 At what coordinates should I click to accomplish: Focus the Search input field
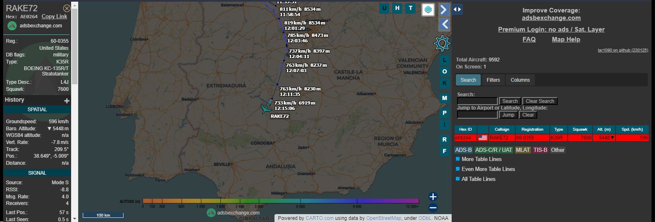477,101
